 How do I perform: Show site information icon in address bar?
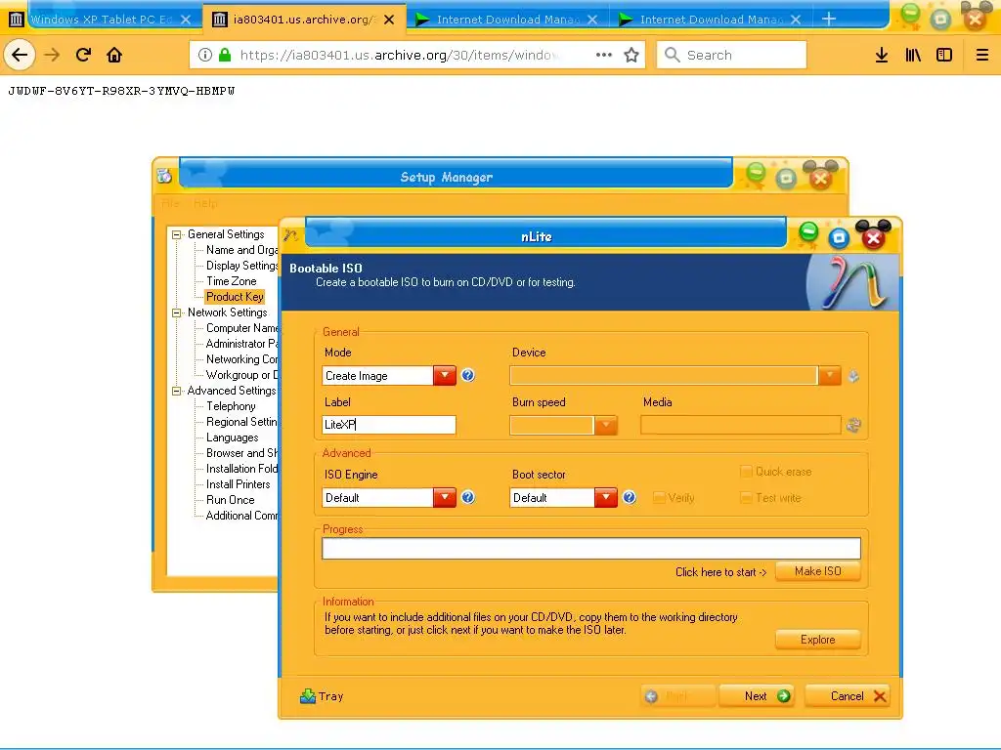205,55
